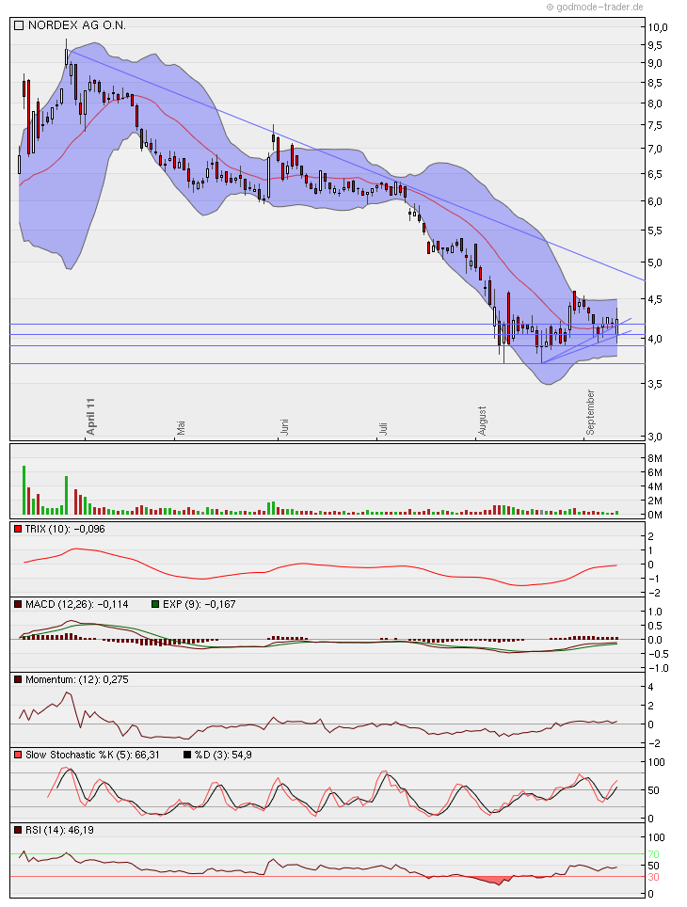Click the Momentum (12) legend swatch
The height and width of the screenshot is (907, 687).
click(x=19, y=679)
